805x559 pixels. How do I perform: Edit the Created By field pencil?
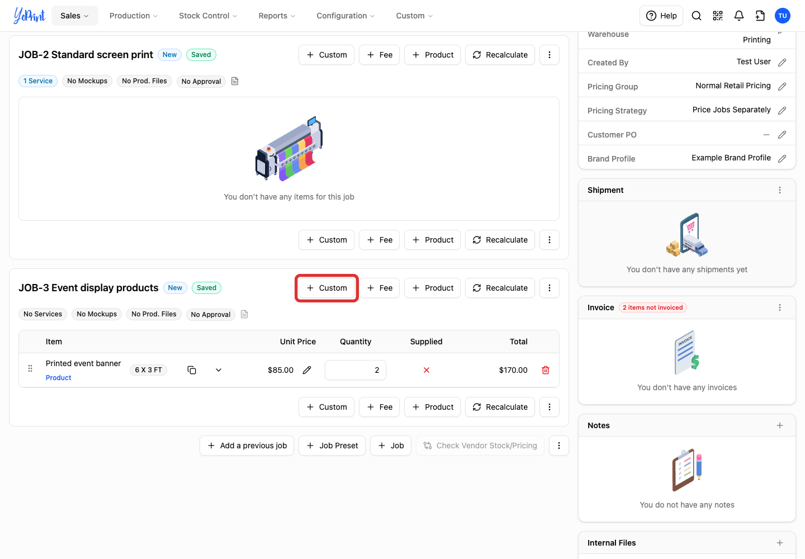coord(782,63)
